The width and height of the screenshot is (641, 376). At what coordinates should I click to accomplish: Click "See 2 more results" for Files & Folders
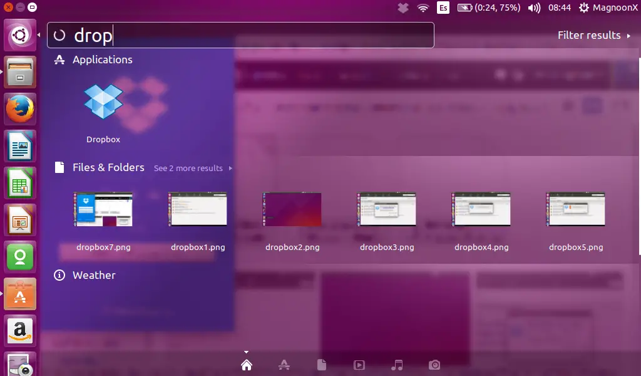pos(193,168)
